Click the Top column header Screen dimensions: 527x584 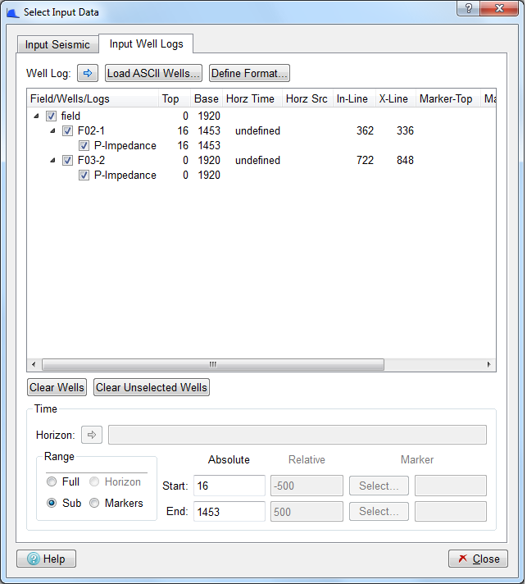tap(175, 98)
